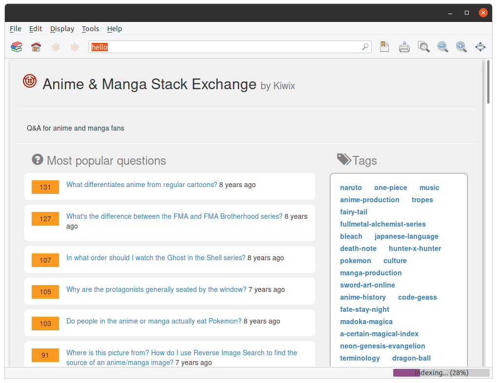This screenshot has height=383, width=497.
Task: Select the madoka-magica tag
Action: point(366,322)
